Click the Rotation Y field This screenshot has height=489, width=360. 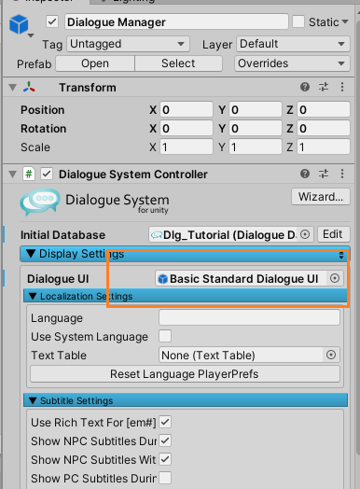click(256, 129)
